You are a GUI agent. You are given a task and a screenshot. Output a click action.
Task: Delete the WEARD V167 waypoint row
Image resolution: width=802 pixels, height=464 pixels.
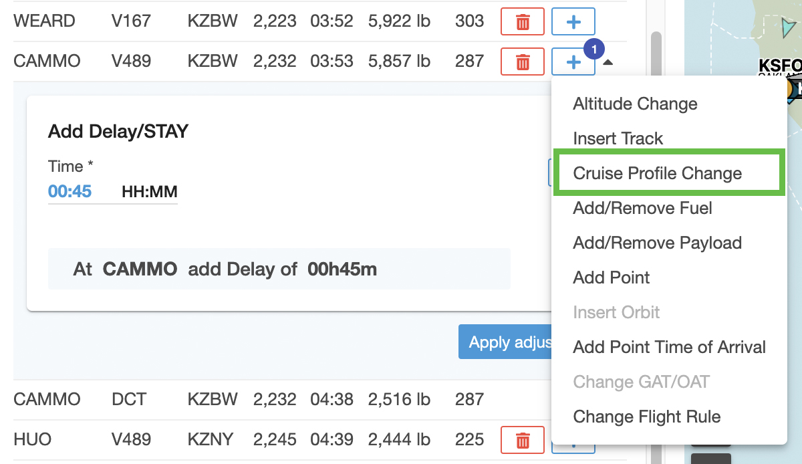pyautogui.click(x=522, y=21)
